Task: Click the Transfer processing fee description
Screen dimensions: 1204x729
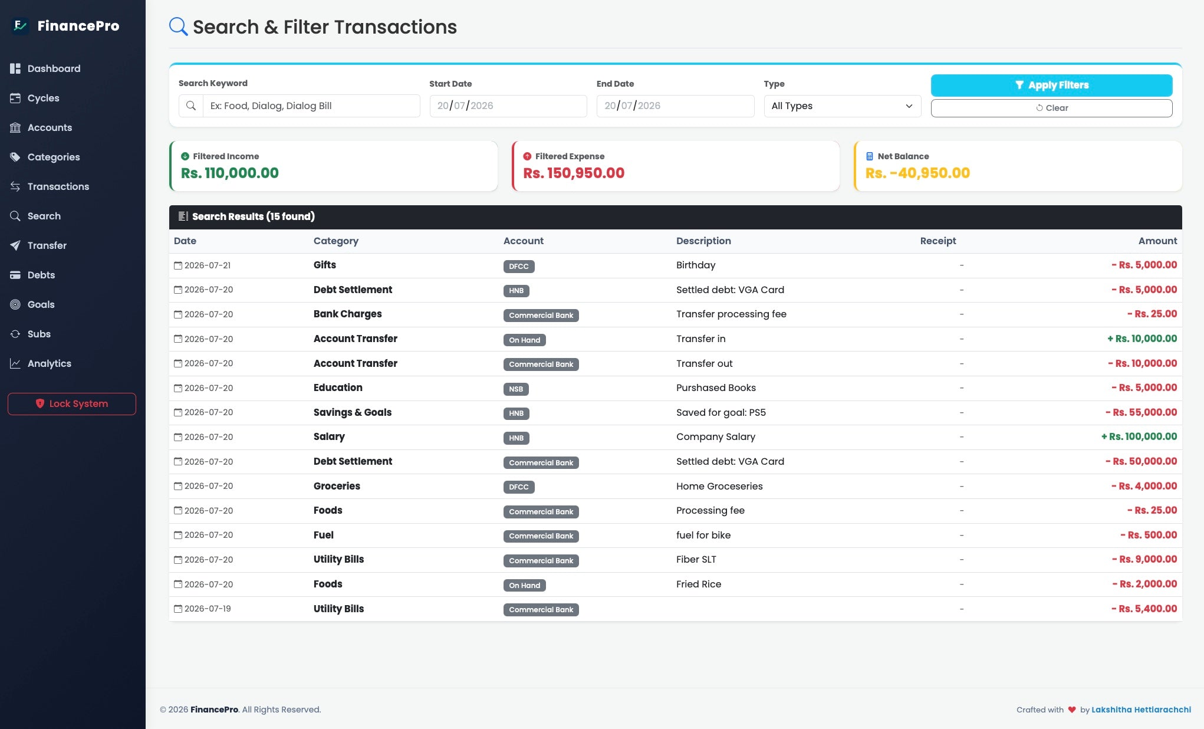Action: point(731,314)
